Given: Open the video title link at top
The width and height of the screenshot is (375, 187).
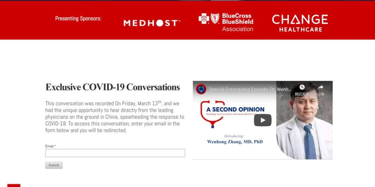Looking at the screenshot, I should click(x=250, y=89).
